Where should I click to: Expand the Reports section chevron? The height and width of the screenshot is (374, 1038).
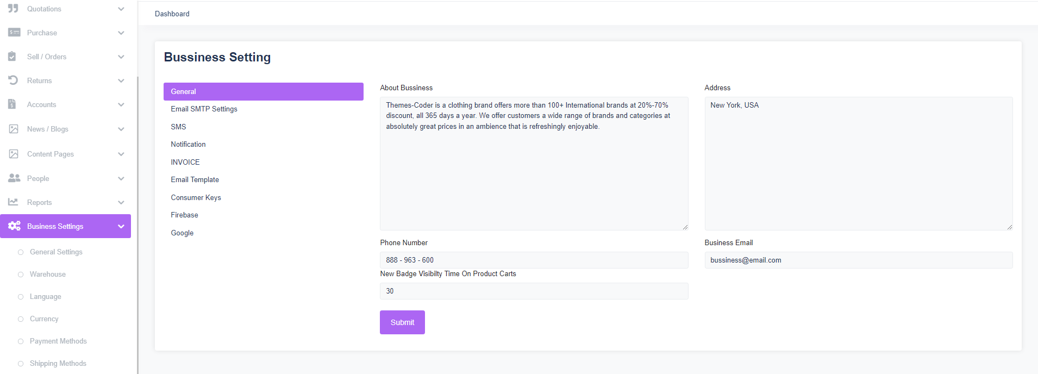(121, 202)
